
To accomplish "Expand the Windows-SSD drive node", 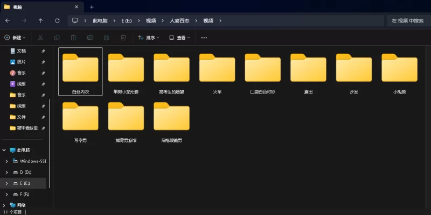I will coord(7,161).
